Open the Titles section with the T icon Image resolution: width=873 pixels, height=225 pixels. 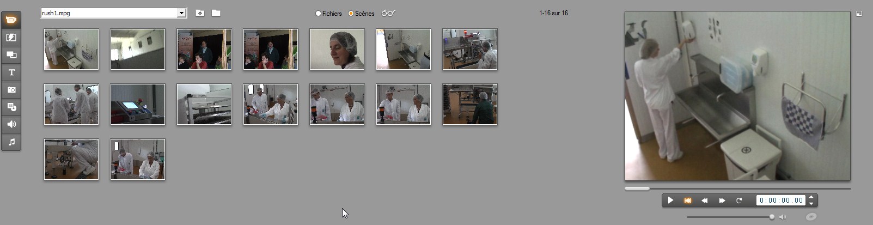(11, 72)
